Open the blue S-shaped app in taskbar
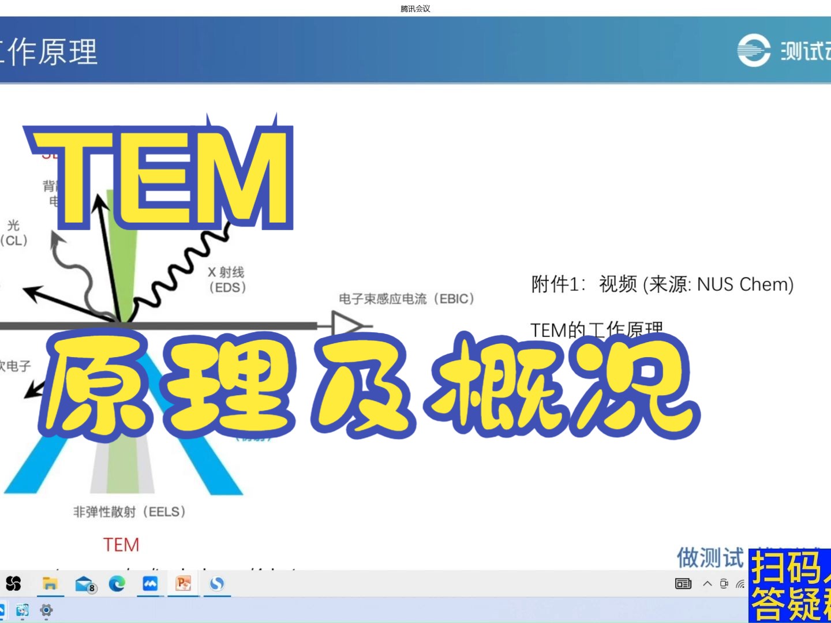 217,584
